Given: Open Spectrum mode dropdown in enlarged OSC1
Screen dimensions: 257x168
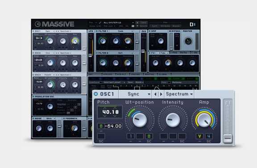Looking at the screenshot, I should [x=179, y=94].
